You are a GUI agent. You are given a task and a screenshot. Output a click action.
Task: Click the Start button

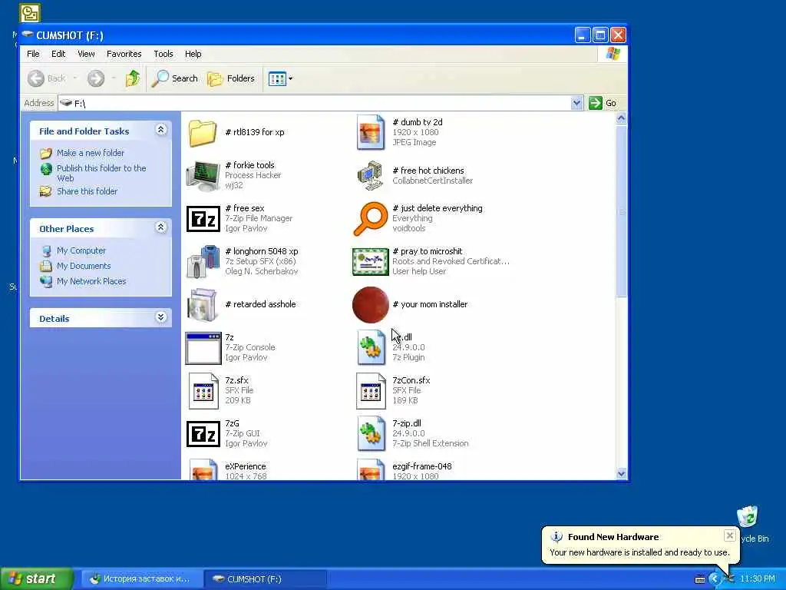click(x=37, y=578)
